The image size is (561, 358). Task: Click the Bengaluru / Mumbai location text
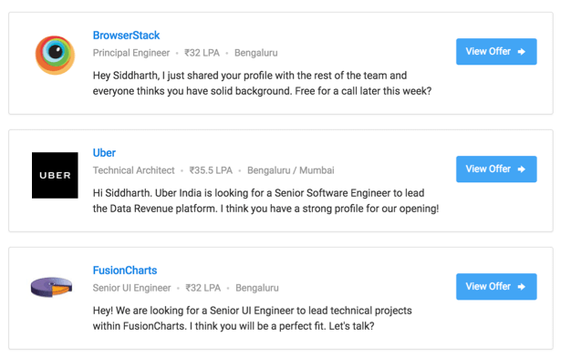[x=290, y=170]
